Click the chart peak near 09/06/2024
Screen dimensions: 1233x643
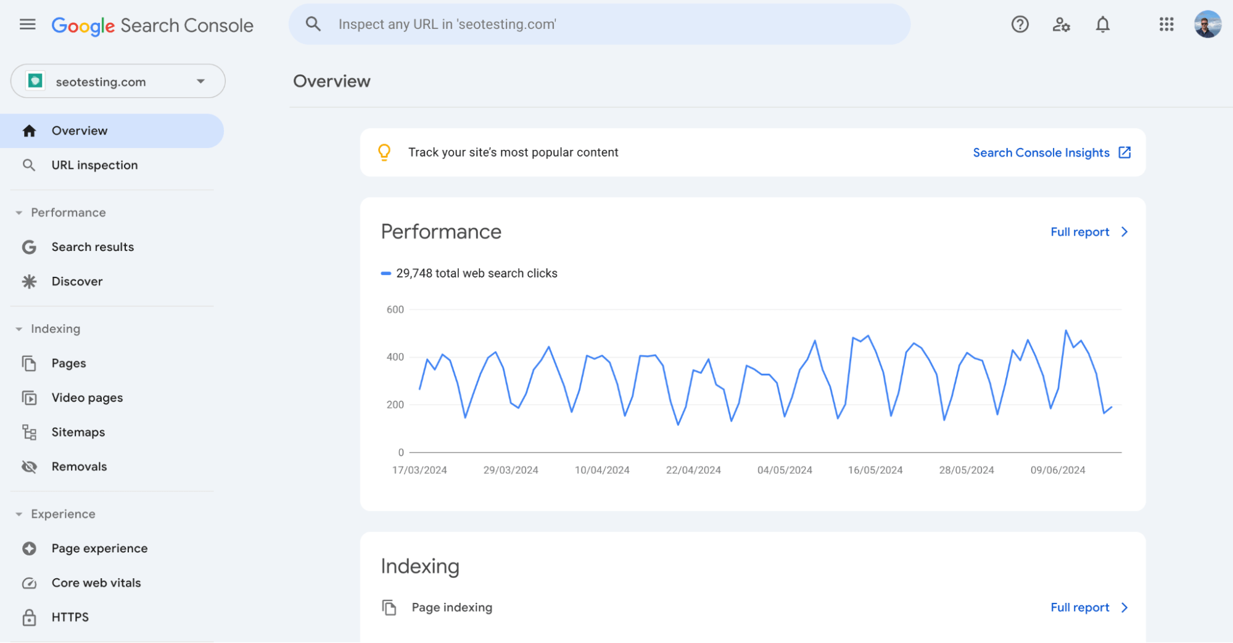[1066, 330]
